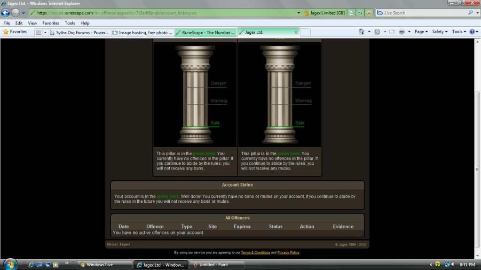Expand the address bar history dropdown
Screen dimensions: 481x270
click(x=299, y=13)
